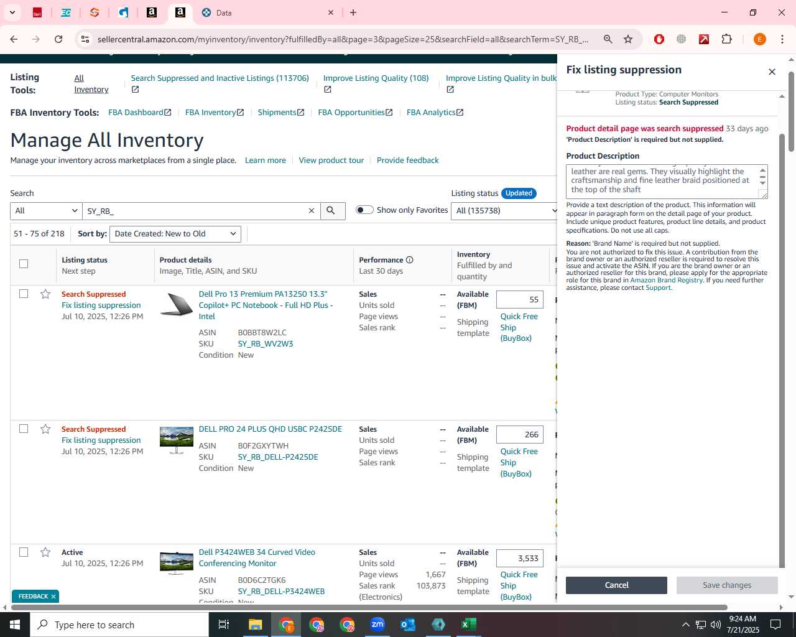Dismiss the FEEDBACK tag with its X
The image size is (796, 637).
click(53, 597)
